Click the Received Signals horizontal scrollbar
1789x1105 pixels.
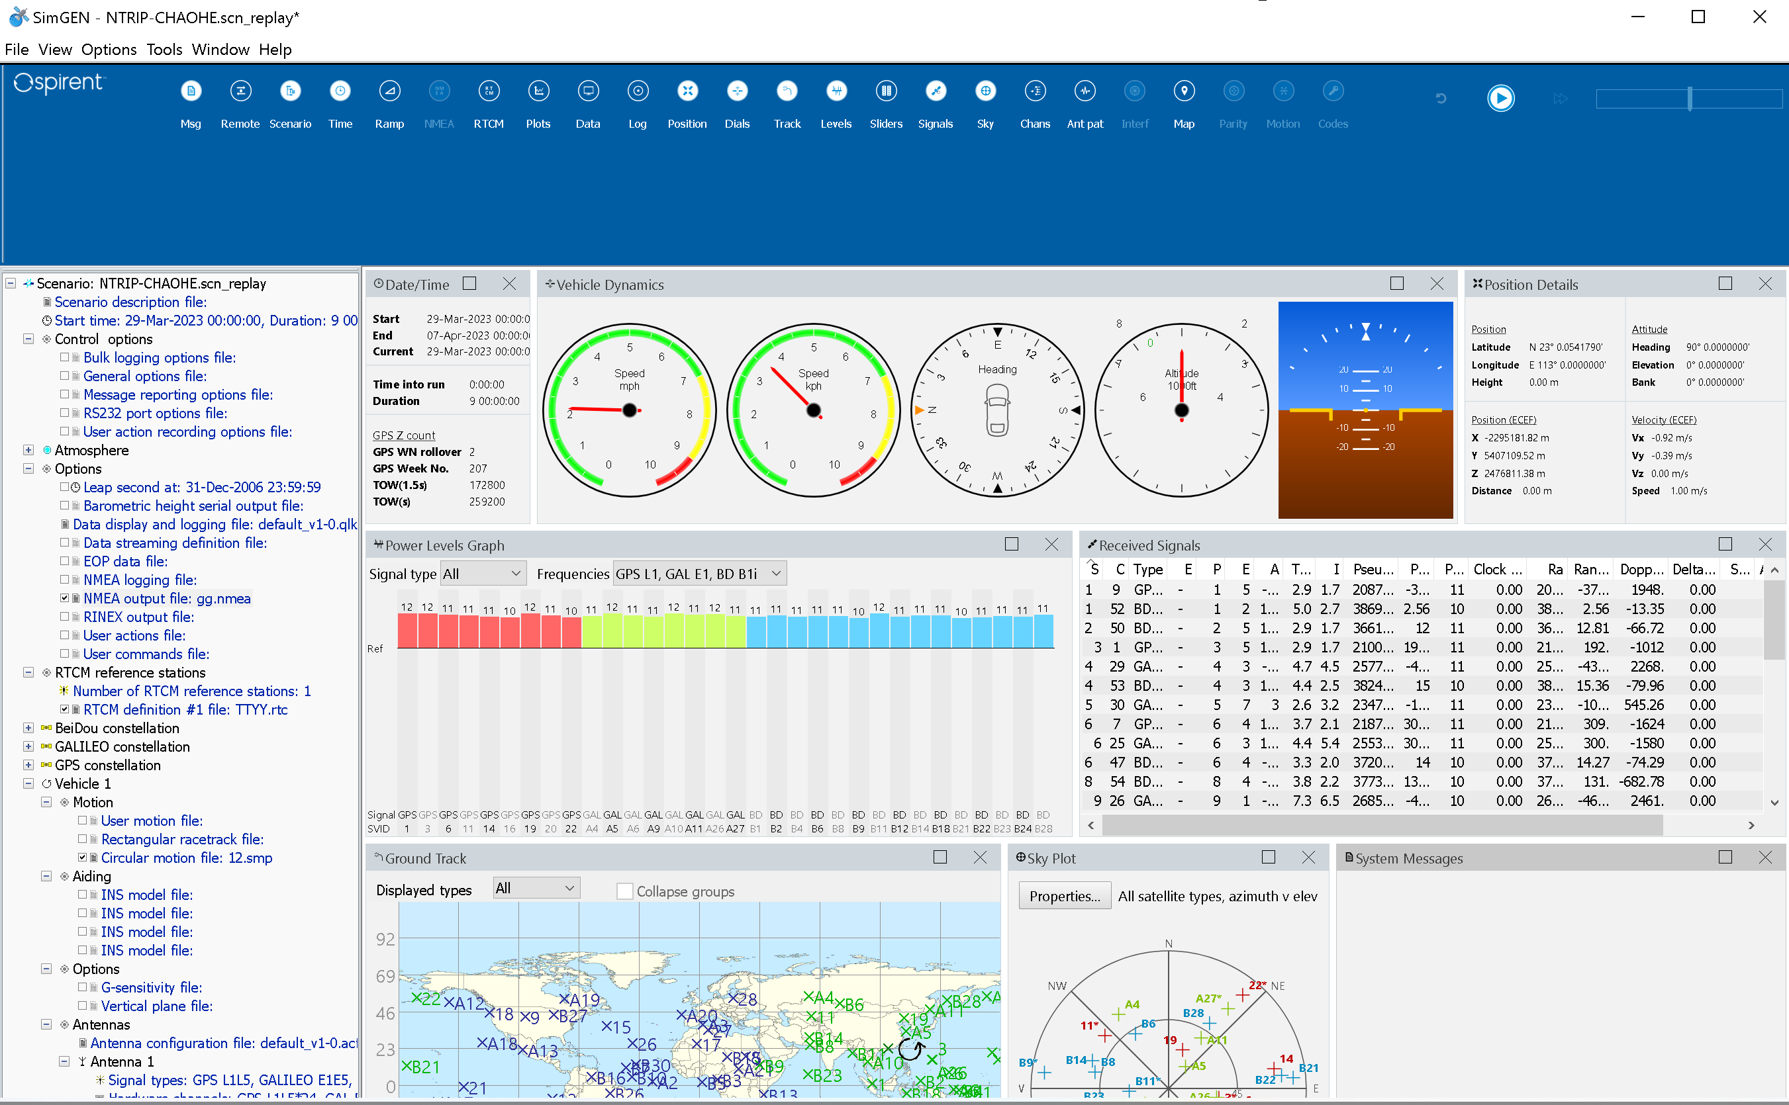coord(1382,825)
